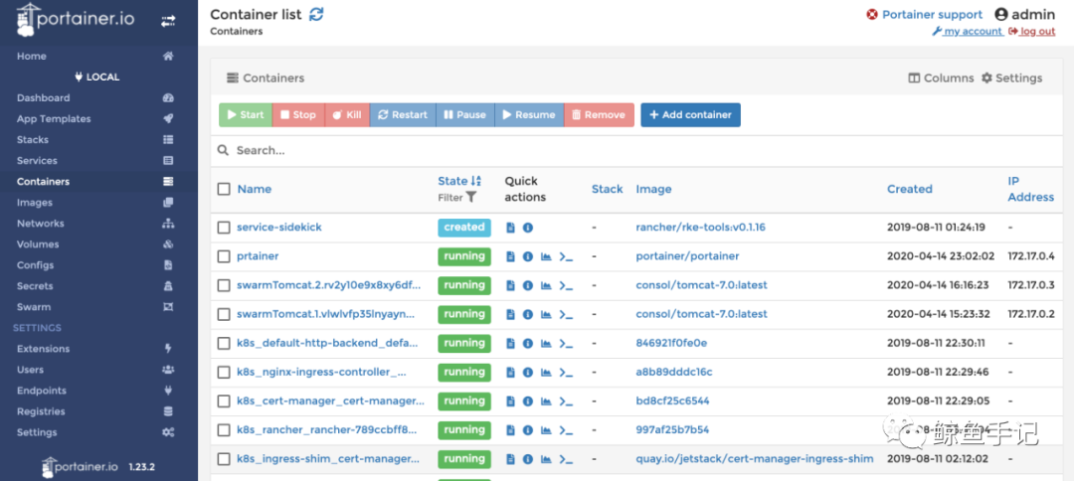
Task: Toggle the sidebar collapse arrows icon
Action: [168, 21]
